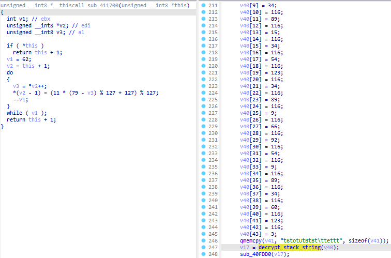Toggle breakpoint dot on line 246

click(x=203, y=240)
